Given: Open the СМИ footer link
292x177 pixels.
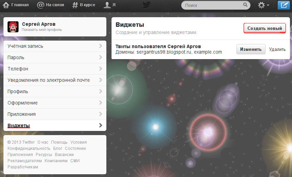Looking at the screenshot, I should (x=75, y=161).
